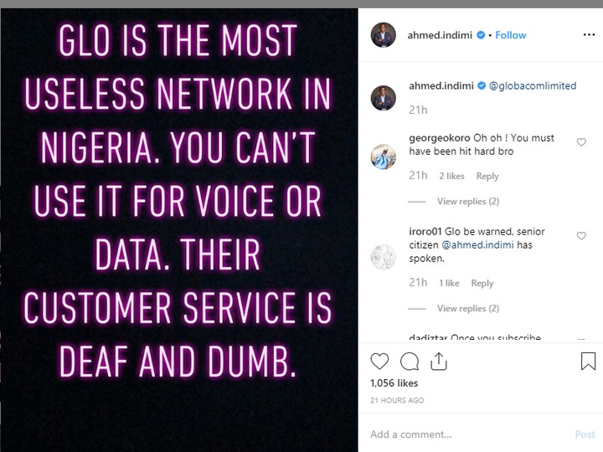Viewport: 603px width, 452px height.
Task: Reply to georgeokoro's comment
Action: coord(487,177)
